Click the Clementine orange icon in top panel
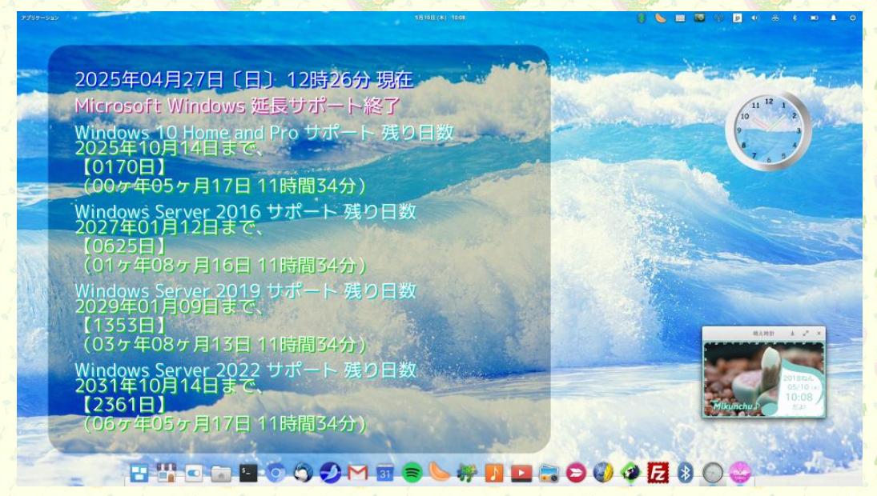Screen dimensions: 877x496 [x=661, y=18]
